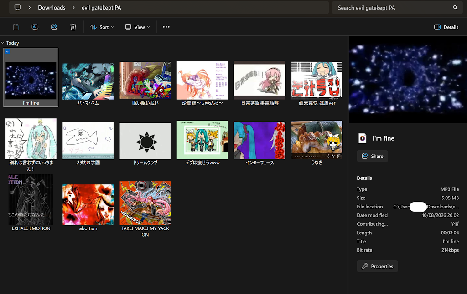Select the ドリームクラブ file
Image resolution: width=467 pixels, height=294 pixels.
point(145,144)
